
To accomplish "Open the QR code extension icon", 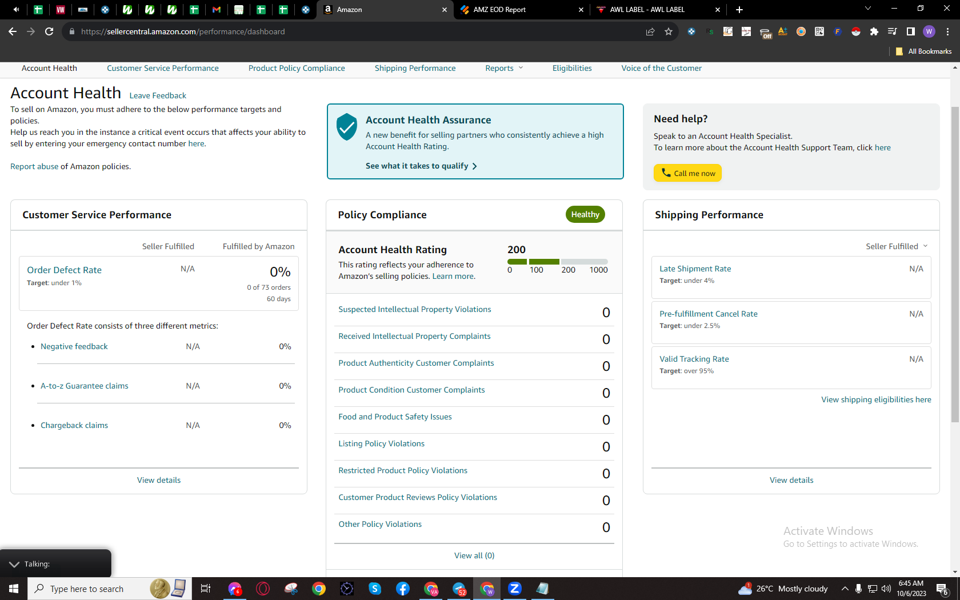I will pos(819,31).
